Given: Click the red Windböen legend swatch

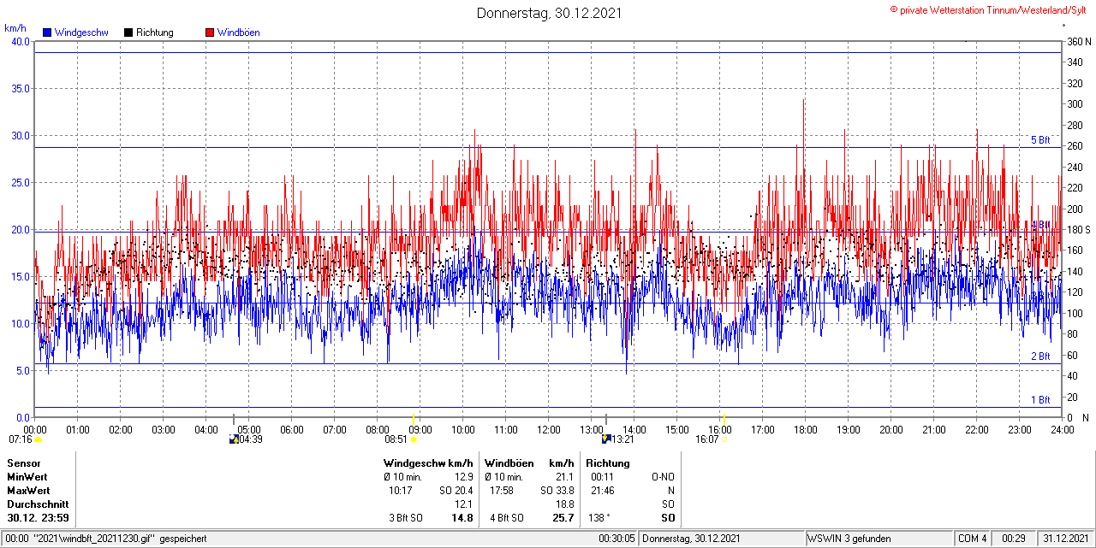Looking at the screenshot, I should tap(210, 32).
